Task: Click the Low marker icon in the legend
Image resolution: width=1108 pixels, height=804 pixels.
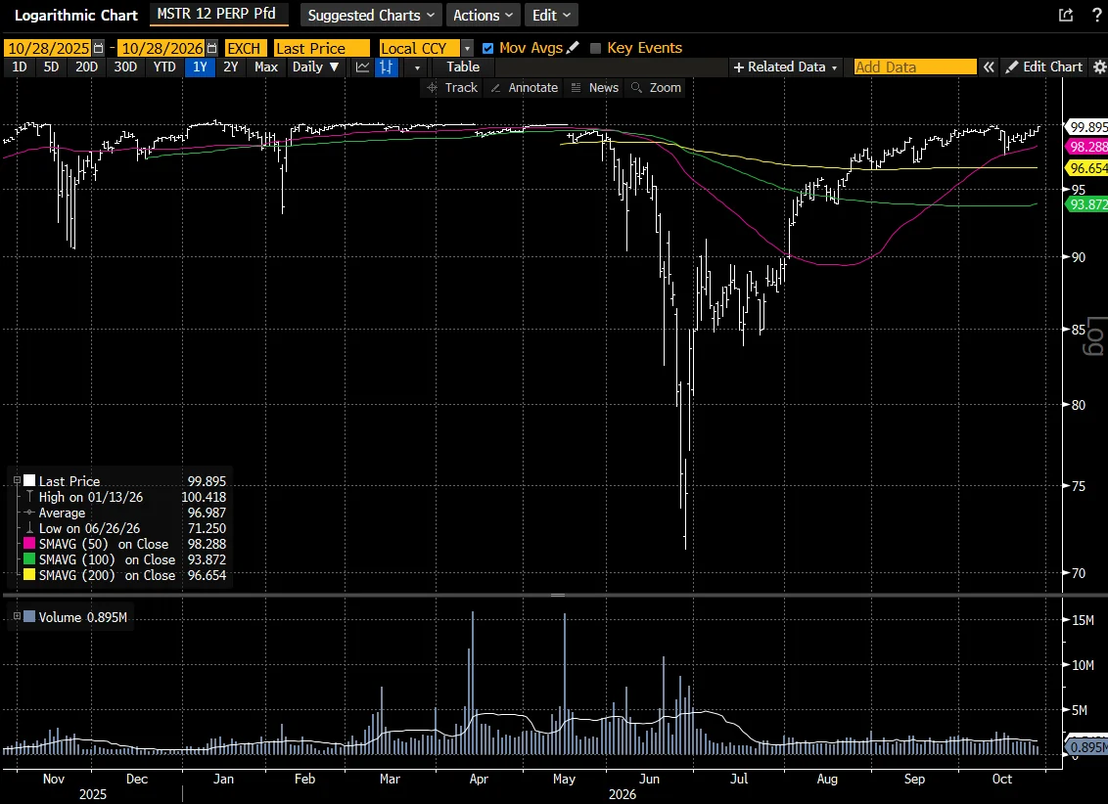Action: (x=29, y=528)
